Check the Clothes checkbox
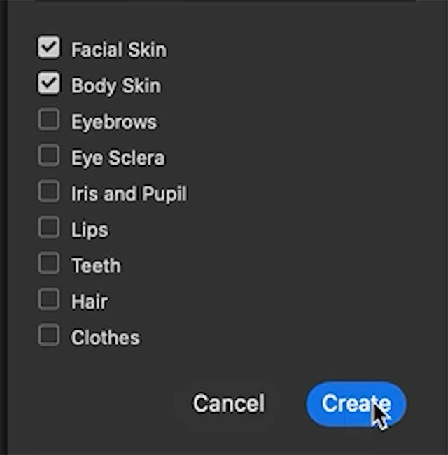The width and height of the screenshot is (448, 455). [49, 336]
